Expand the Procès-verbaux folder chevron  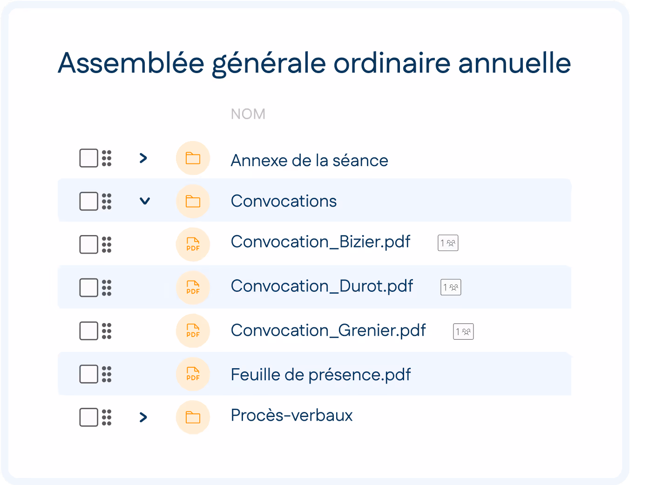pos(143,418)
